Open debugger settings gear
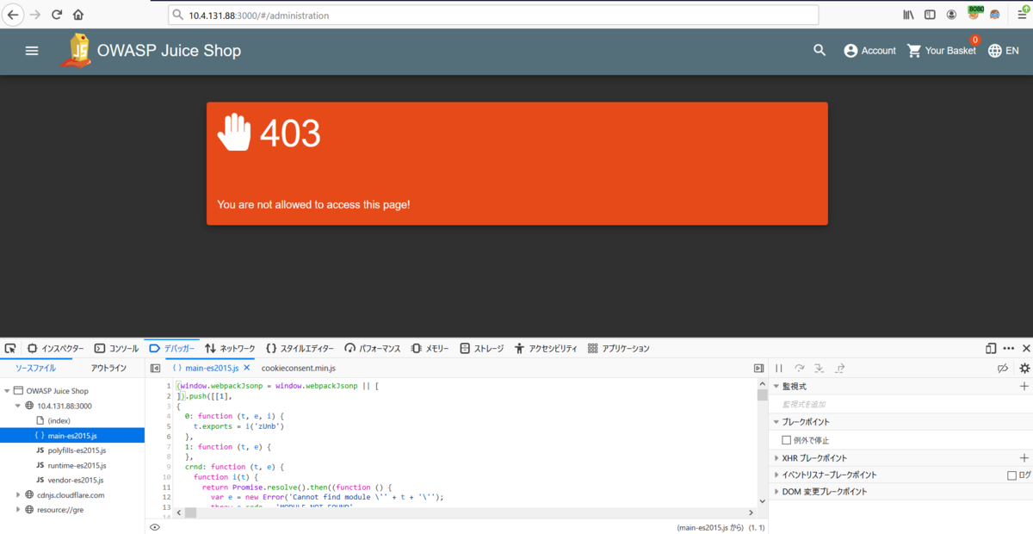1033x534 pixels. click(x=1024, y=368)
